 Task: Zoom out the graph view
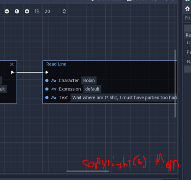pyautogui.click(x=7, y=11)
